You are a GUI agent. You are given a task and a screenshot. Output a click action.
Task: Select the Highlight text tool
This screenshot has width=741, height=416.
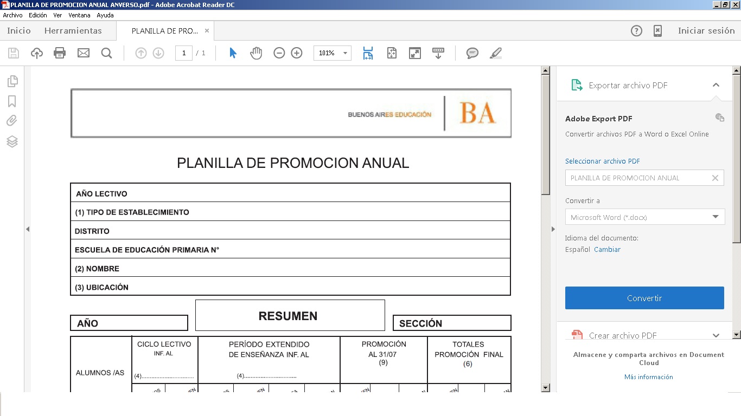pyautogui.click(x=495, y=53)
